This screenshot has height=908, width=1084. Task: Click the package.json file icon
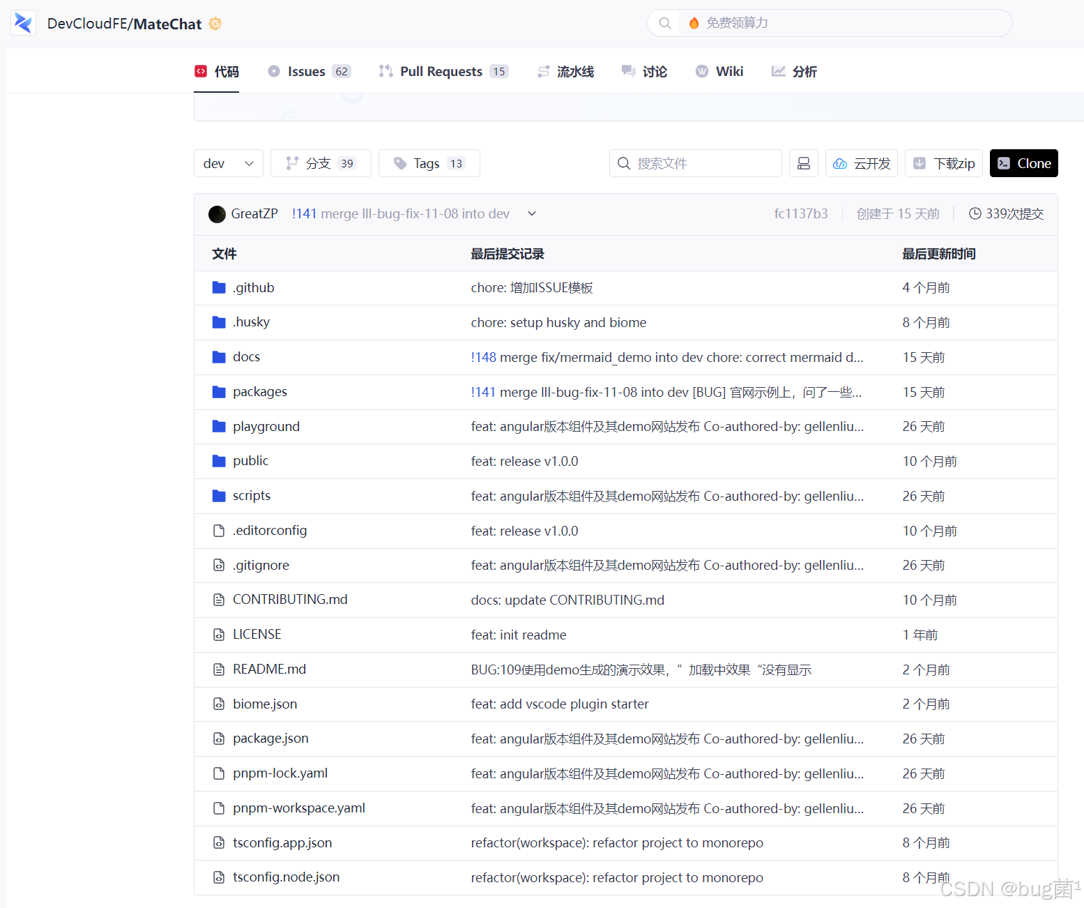219,739
